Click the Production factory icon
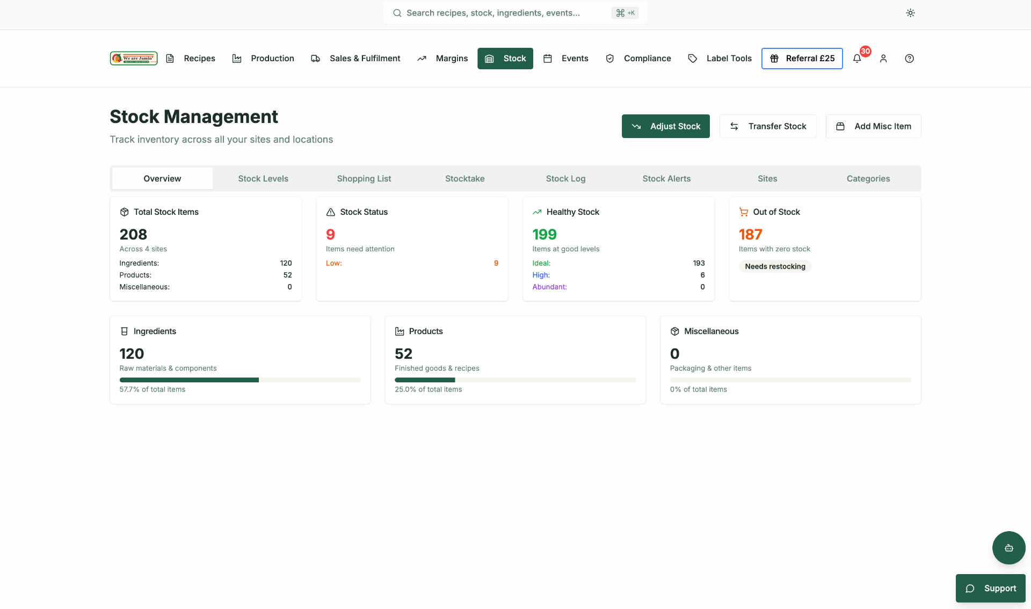The width and height of the screenshot is (1031, 609). [x=237, y=59]
